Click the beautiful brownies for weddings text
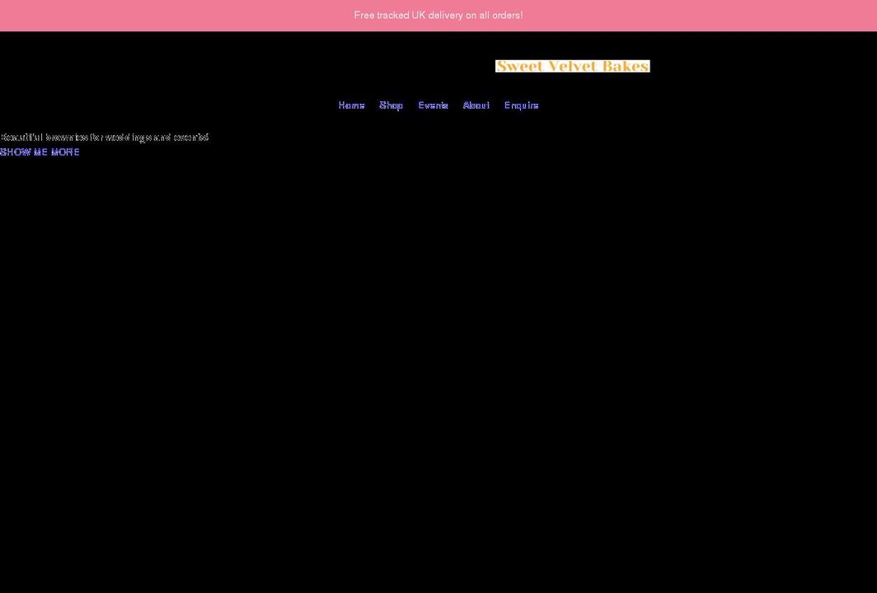The width and height of the screenshot is (877, 593). pos(105,138)
